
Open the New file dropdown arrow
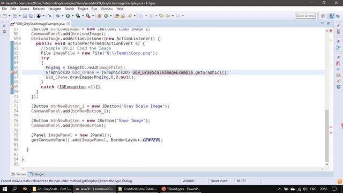pyautogui.click(x=9, y=16)
